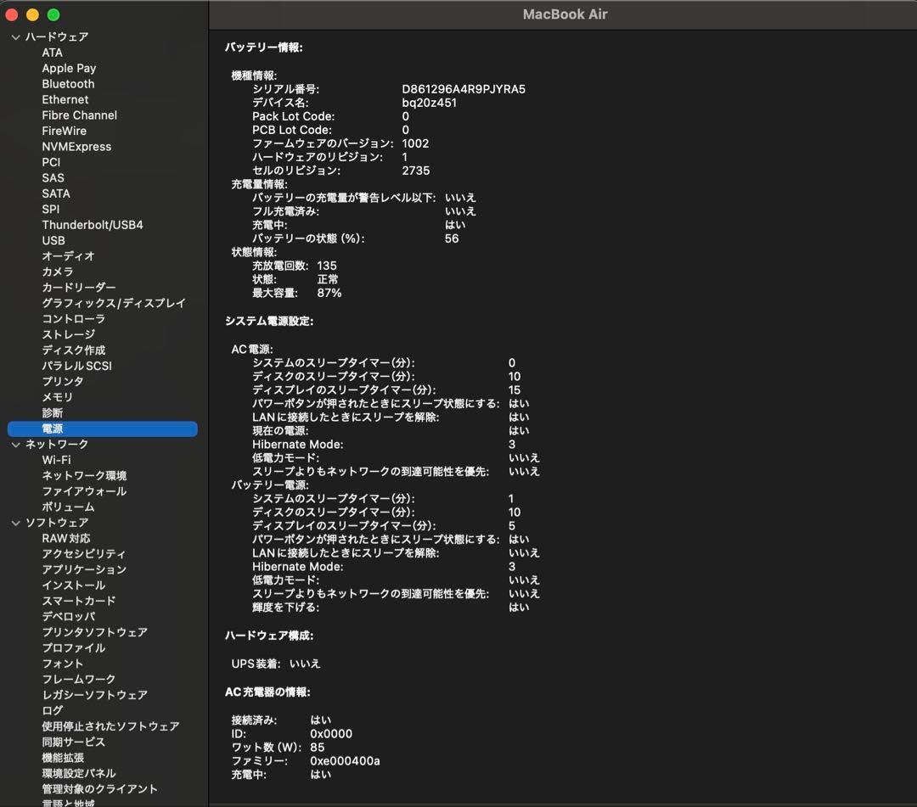Open グラフィックス/ディスプレイ in sidebar
Screen dimensions: 917x807
coord(114,303)
